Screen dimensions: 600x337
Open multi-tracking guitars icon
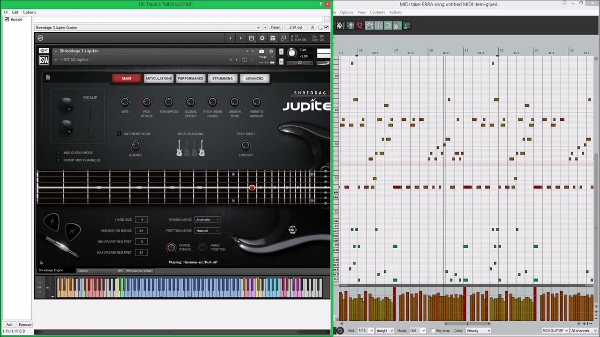pos(190,148)
